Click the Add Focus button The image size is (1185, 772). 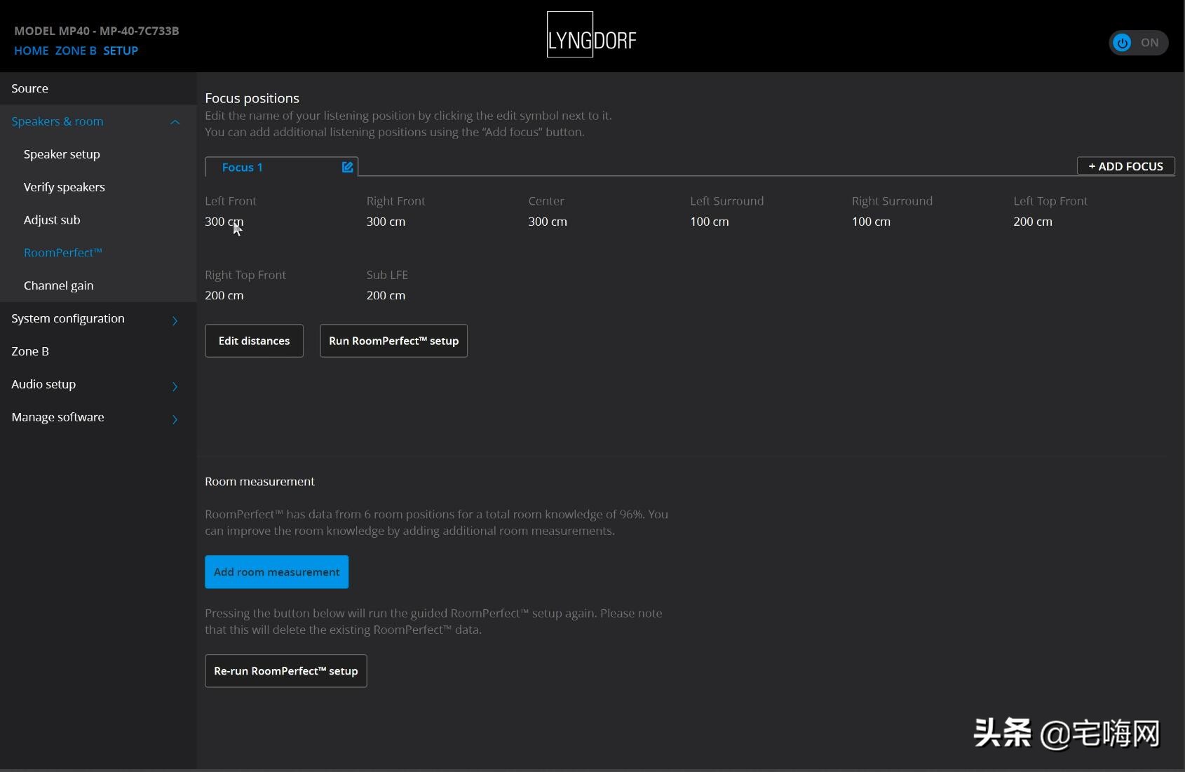tap(1125, 166)
